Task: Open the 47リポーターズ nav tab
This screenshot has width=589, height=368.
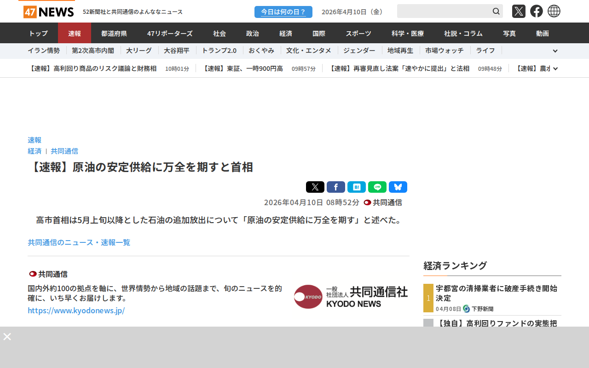Action: point(170,33)
